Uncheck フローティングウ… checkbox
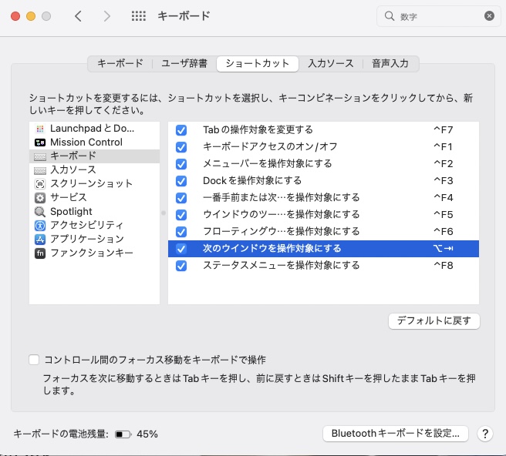 pos(181,232)
